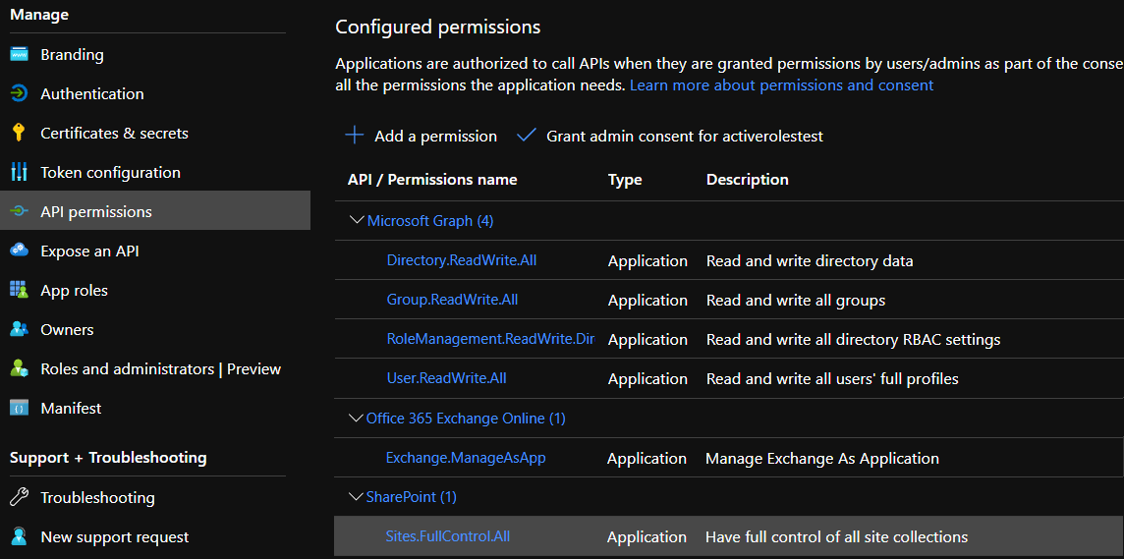Click 'Have full control of all site collections'
This screenshot has height=559, width=1124.
(836, 536)
